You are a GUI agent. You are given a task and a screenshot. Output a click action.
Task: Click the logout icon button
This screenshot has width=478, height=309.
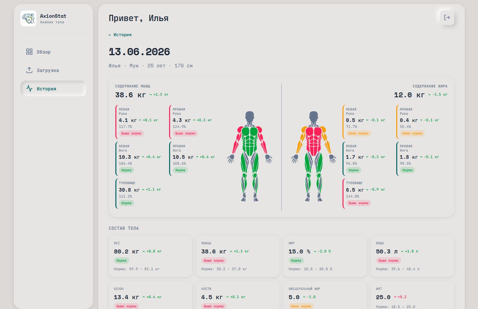point(447,17)
